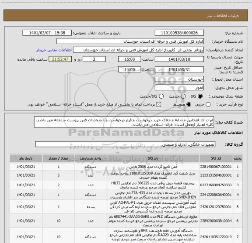
Task: Click product code 6337160084750330
Action: coord(216,185)
